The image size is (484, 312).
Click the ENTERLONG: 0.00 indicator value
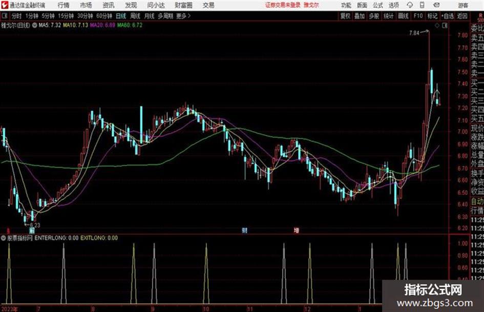56,238
